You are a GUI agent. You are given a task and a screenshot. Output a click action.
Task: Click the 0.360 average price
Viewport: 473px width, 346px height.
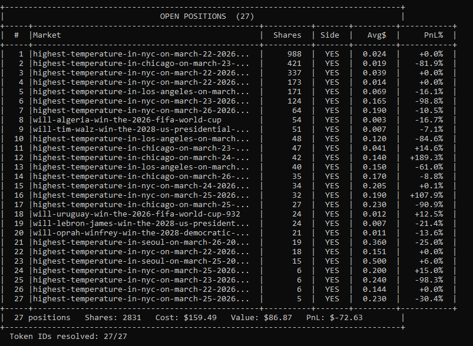pos(375,242)
